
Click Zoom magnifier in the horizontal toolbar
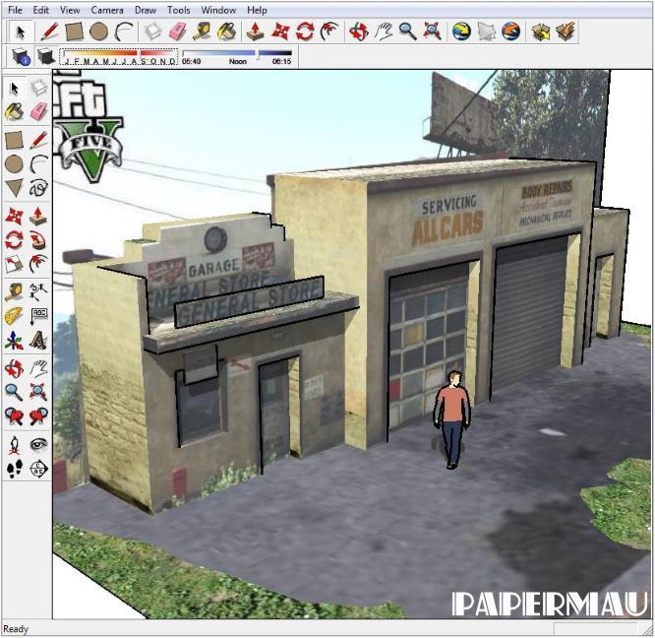(408, 32)
